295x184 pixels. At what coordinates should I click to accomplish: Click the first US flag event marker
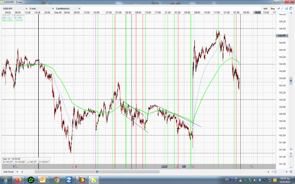click(x=15, y=167)
